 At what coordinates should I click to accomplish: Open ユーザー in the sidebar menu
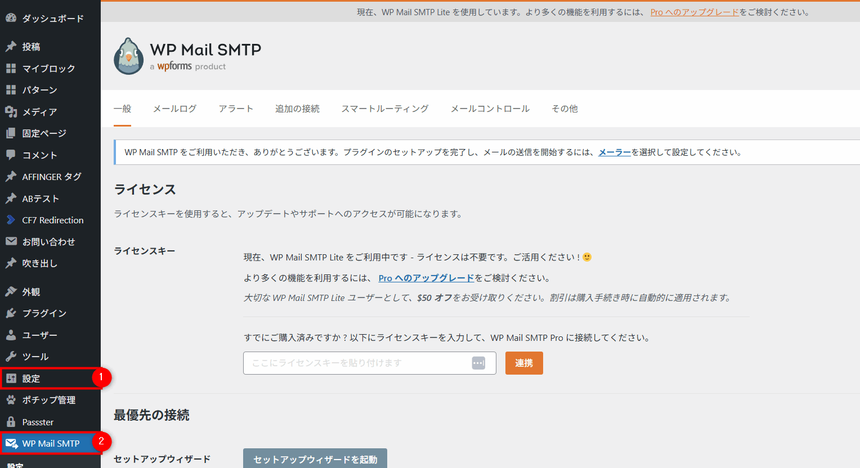(50, 335)
